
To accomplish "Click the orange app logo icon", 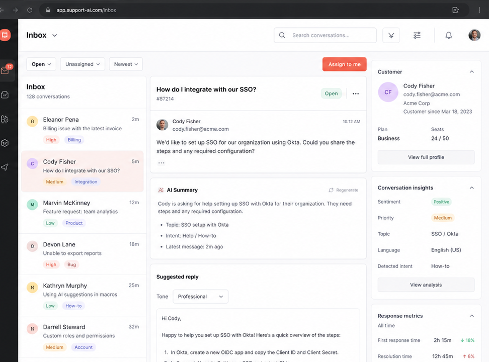I will (x=6, y=35).
